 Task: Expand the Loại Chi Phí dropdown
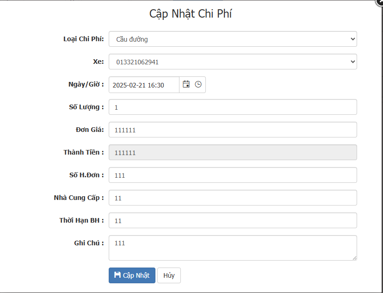coord(233,39)
